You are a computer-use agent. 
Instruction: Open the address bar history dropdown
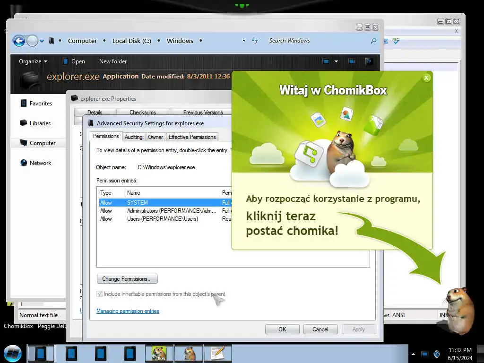coord(244,41)
